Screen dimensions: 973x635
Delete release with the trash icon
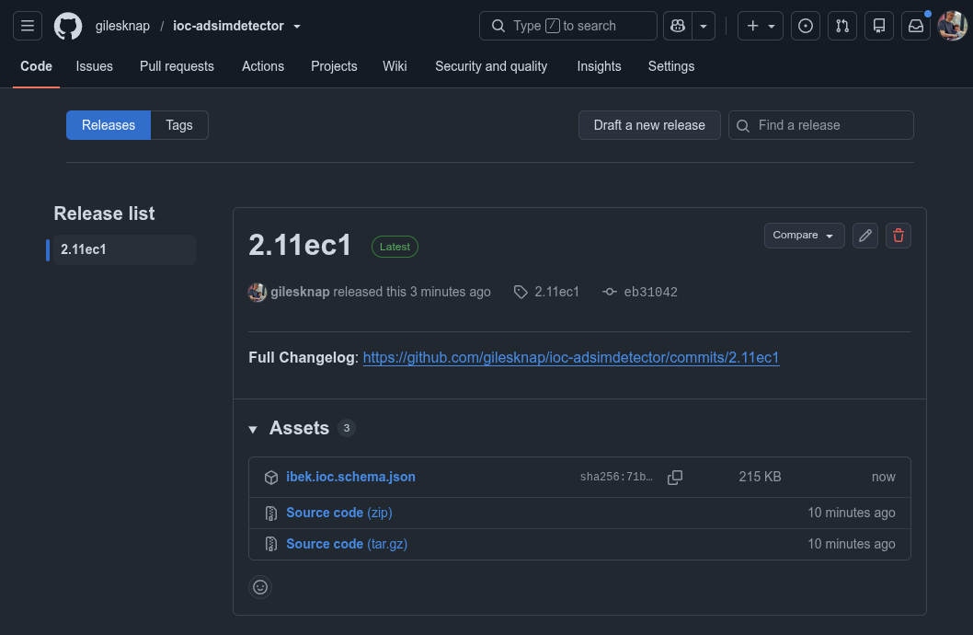point(898,236)
